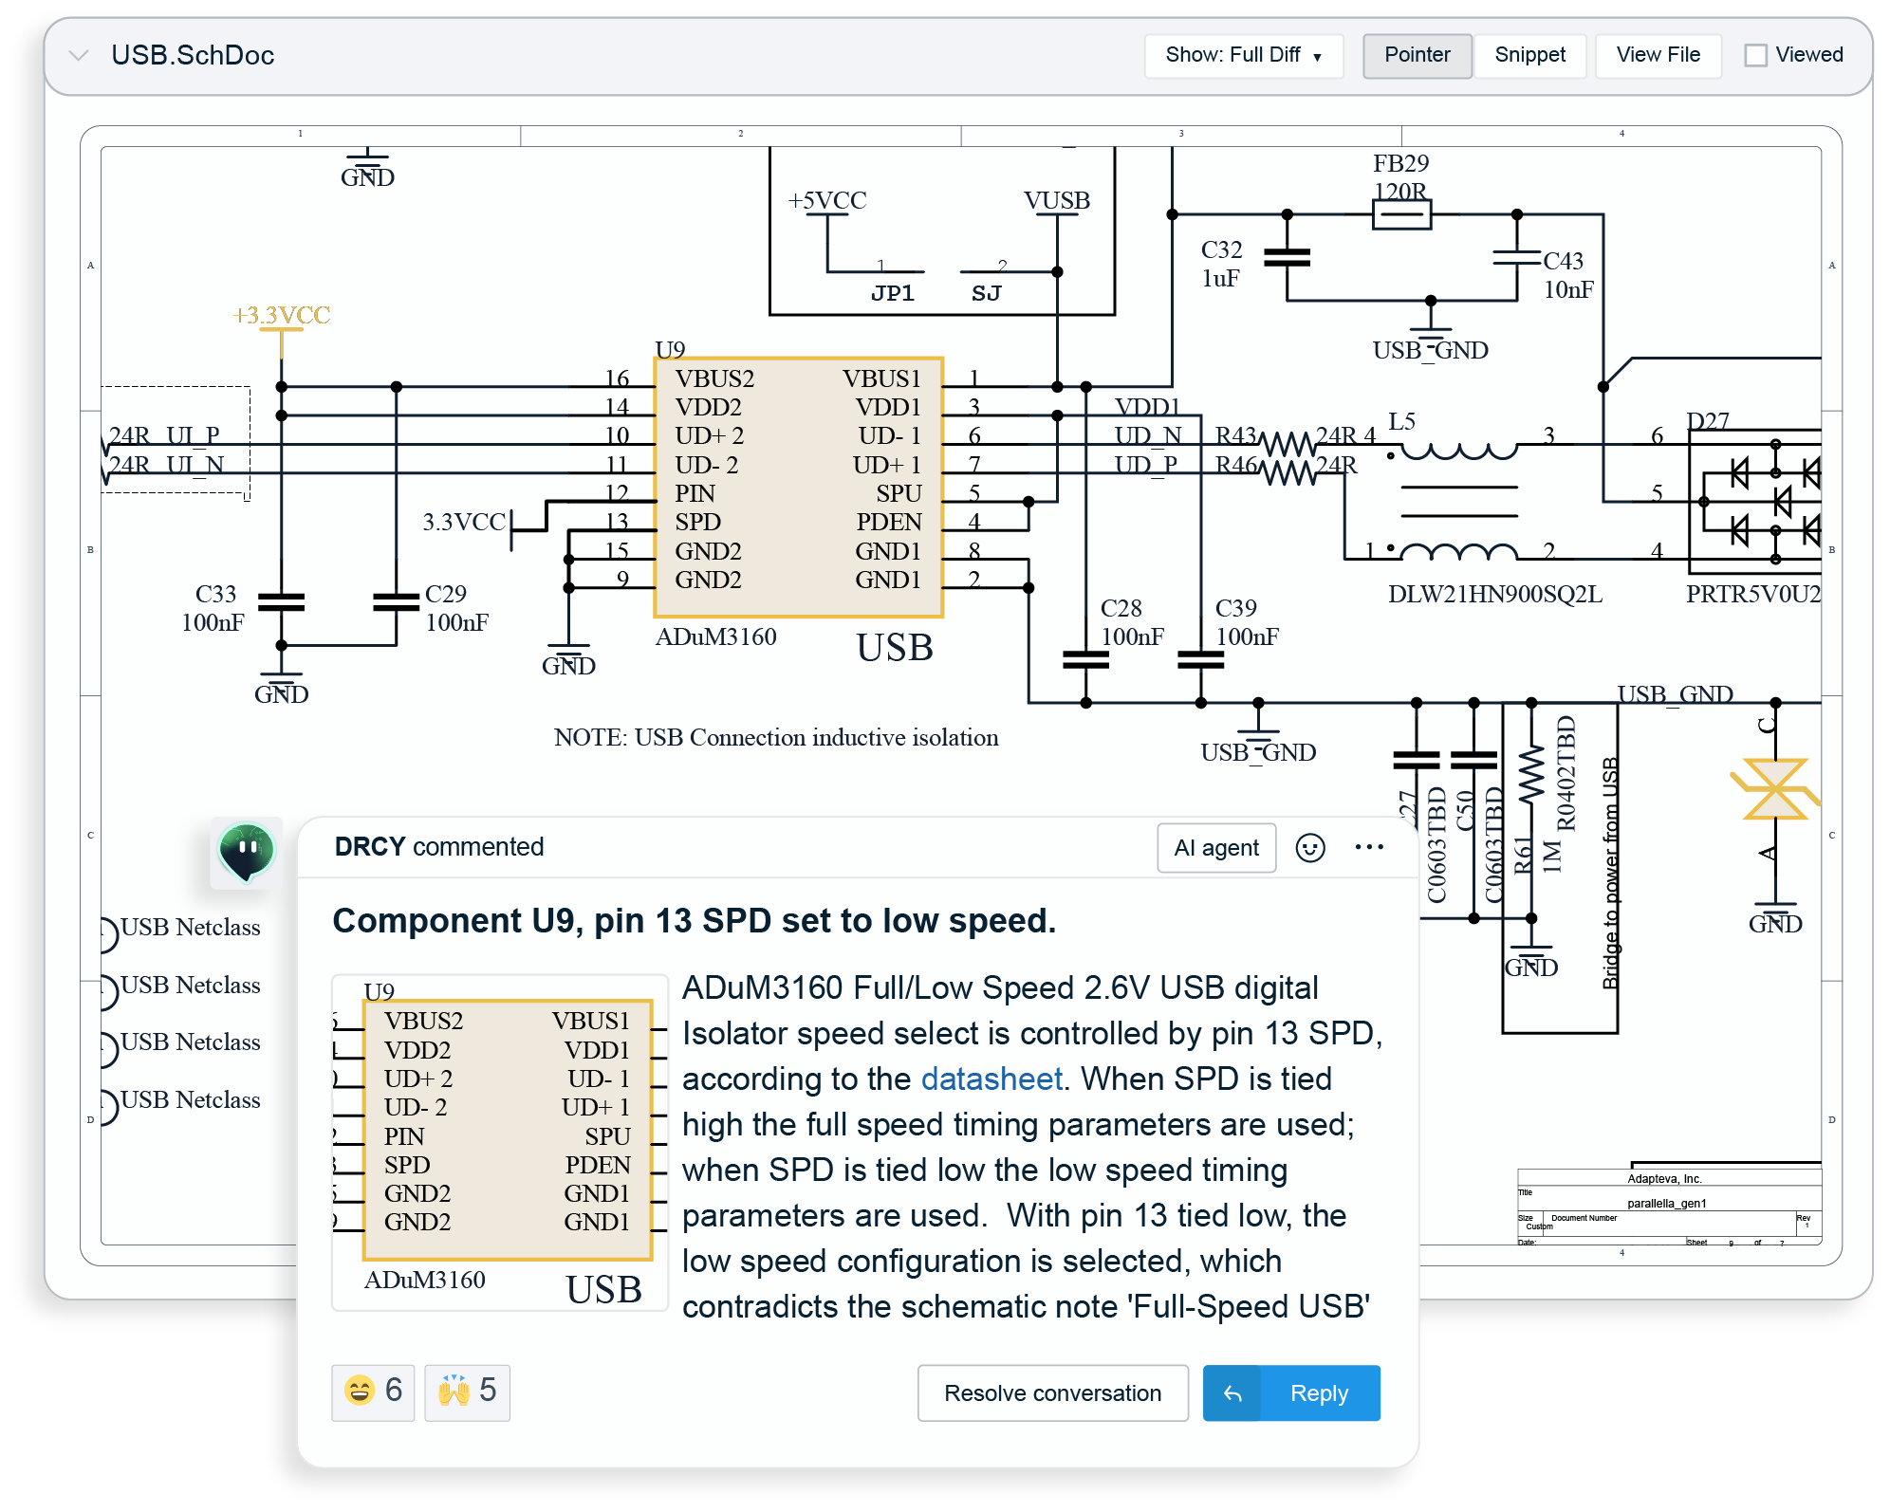
Task: Click the View File button
Action: point(1657,54)
